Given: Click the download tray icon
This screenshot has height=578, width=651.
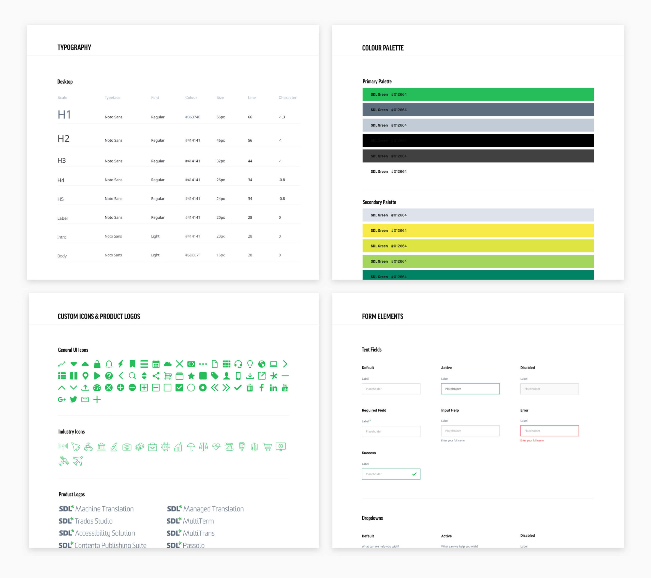Looking at the screenshot, I should click(250, 376).
